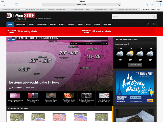Select the Traffic navigation item
The height and width of the screenshot is (122, 163).
(53, 24)
